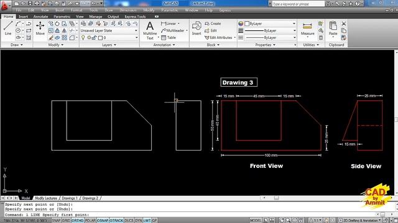The height and width of the screenshot is (223, 398).
Task: Click the Match Properties icon in Clipboard
Action: 344,38
